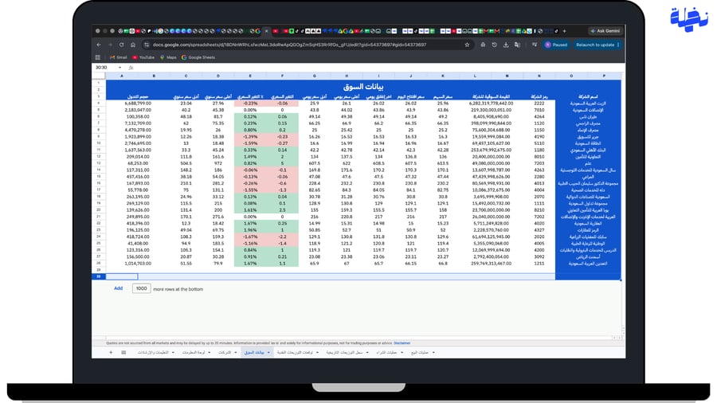Click cell with value 7,132,709.00
Screen dimensions: 717x403
tap(138, 123)
